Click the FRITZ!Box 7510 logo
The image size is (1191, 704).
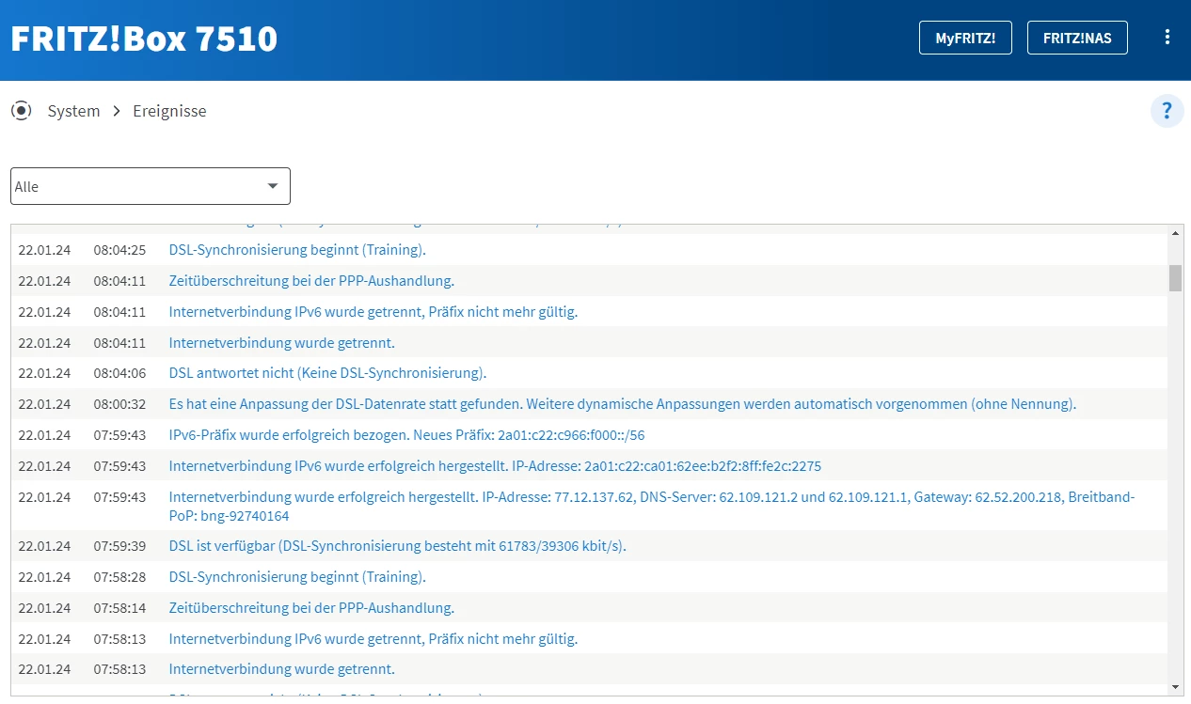pos(144,39)
